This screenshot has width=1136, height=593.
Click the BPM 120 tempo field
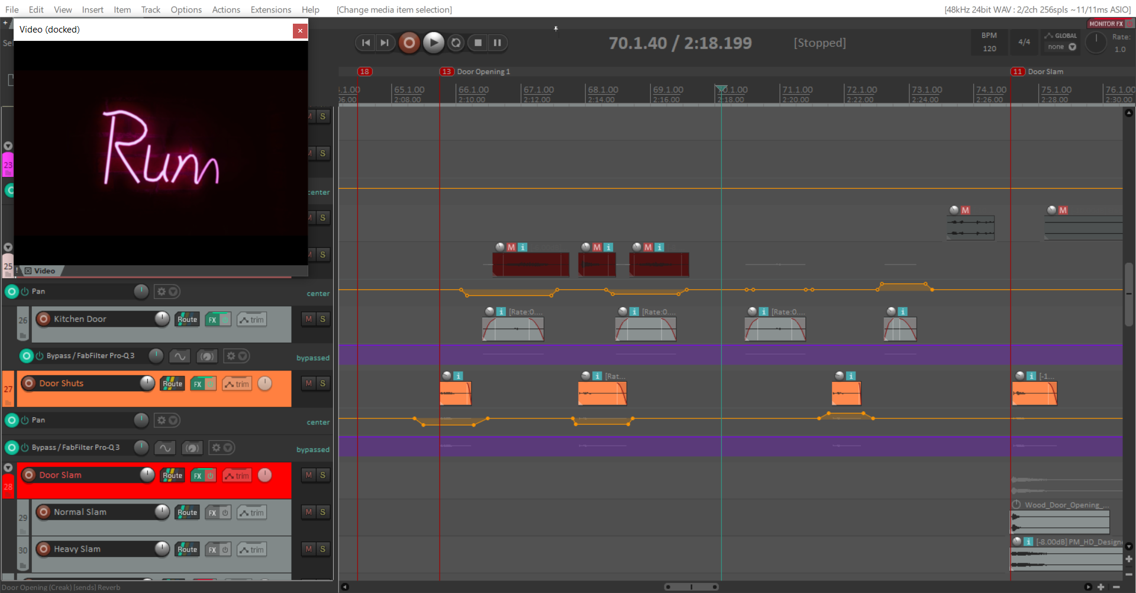coord(989,42)
